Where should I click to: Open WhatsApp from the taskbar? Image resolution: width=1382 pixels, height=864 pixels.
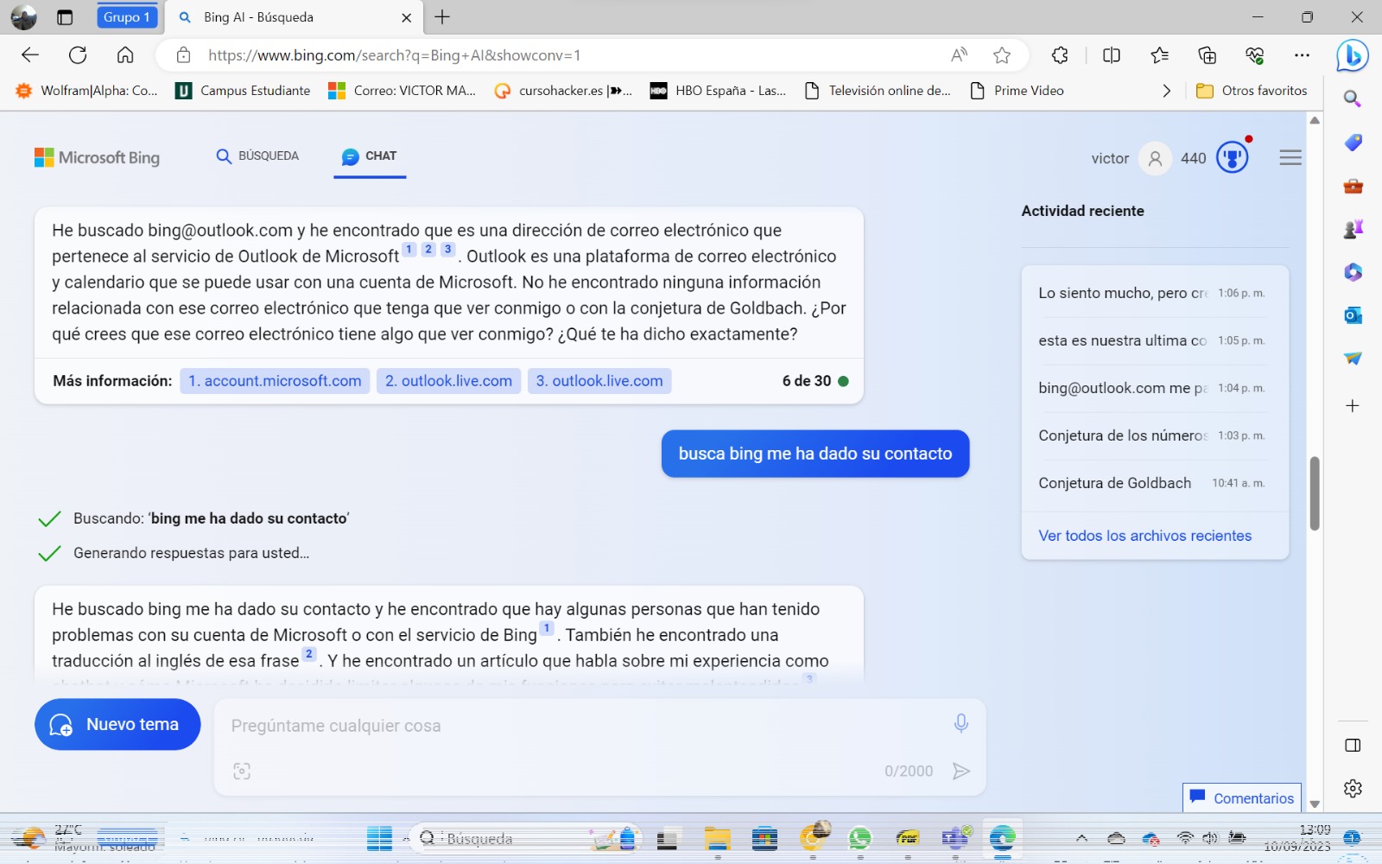pyautogui.click(x=859, y=838)
